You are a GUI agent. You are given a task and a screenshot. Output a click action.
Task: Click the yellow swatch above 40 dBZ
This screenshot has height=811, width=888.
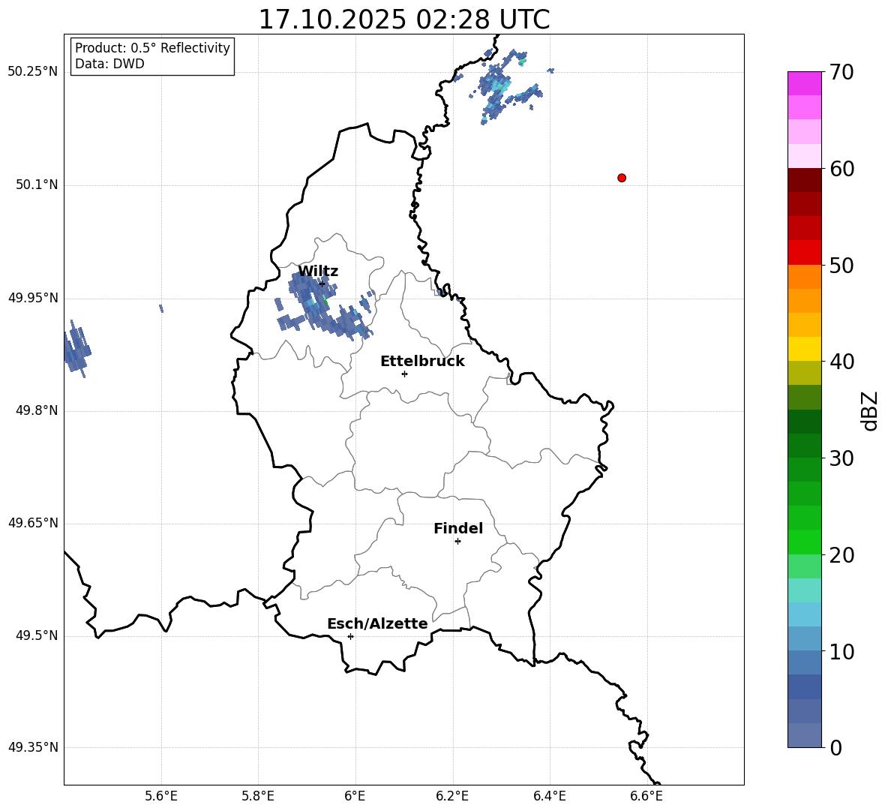click(x=804, y=349)
